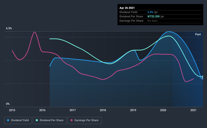
Task: Click the 2016 x-axis label
Action: click(x=42, y=110)
